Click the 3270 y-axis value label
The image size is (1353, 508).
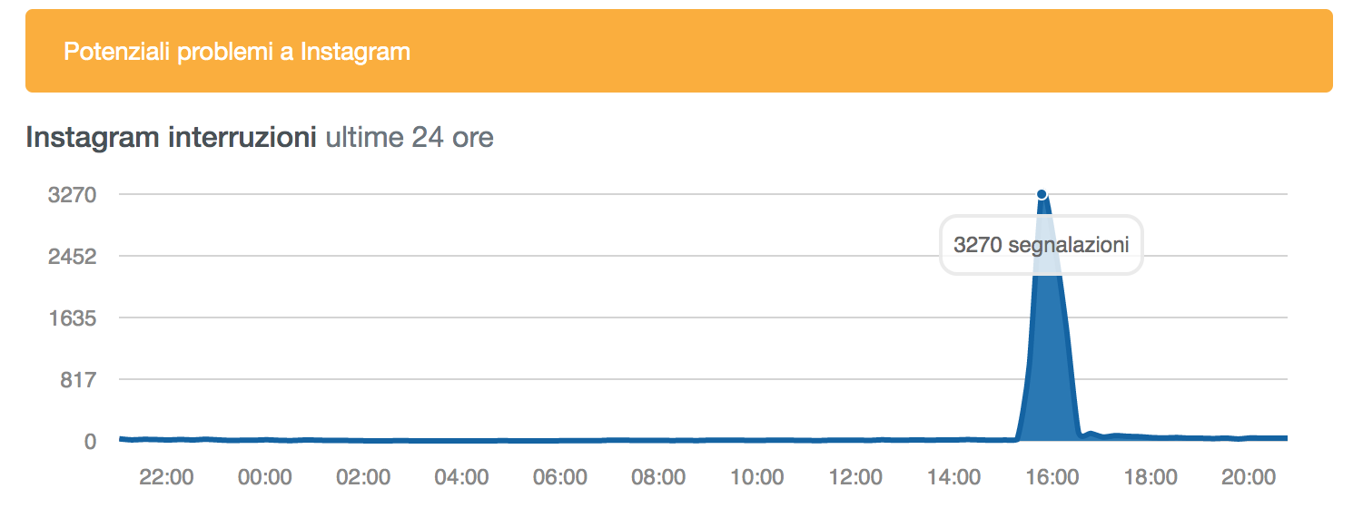(72, 194)
